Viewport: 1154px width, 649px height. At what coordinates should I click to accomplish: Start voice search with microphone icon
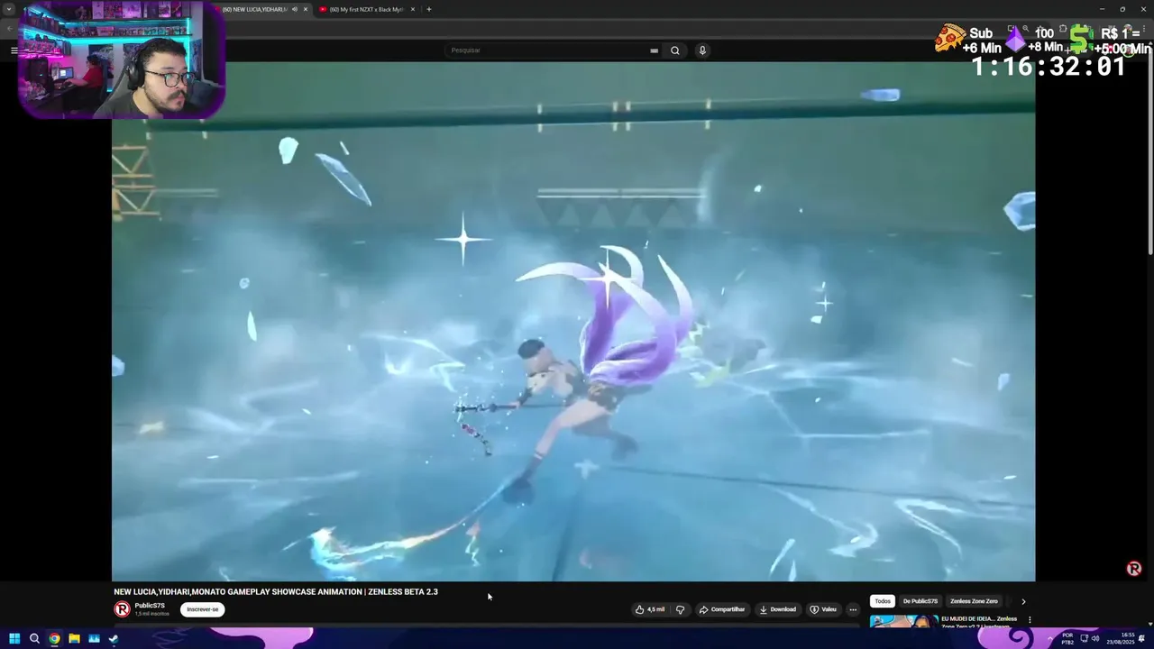click(702, 50)
